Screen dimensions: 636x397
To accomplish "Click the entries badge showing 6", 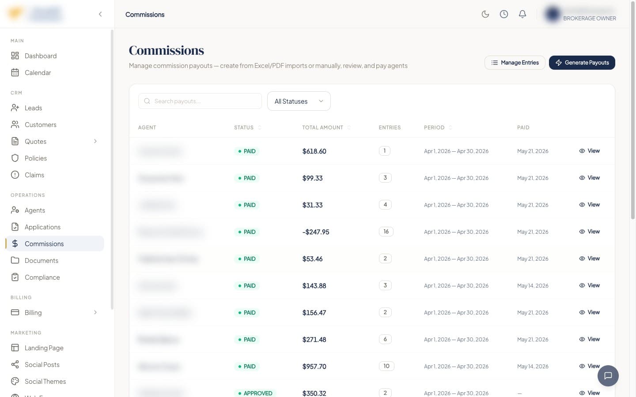I will coord(385,339).
